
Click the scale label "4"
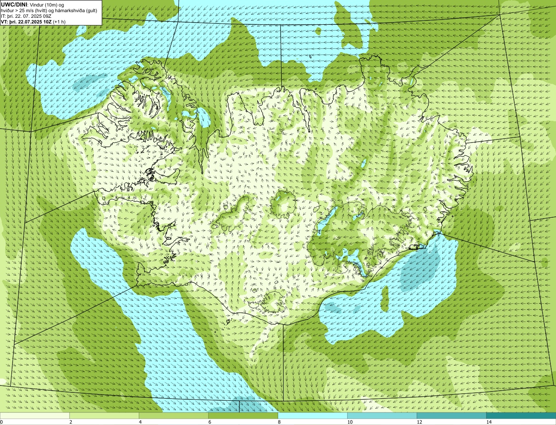coord(140,422)
